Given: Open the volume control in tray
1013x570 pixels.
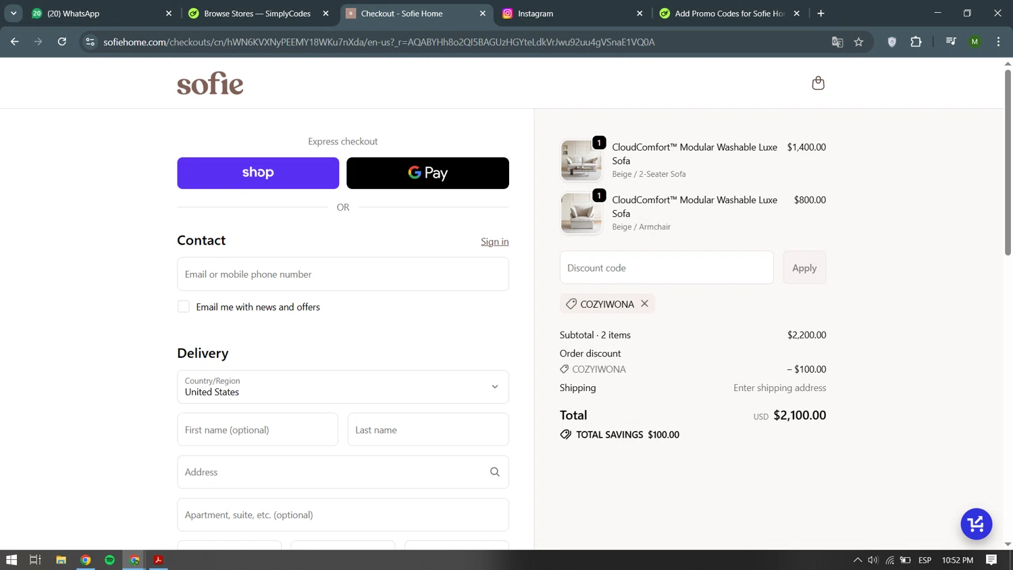Looking at the screenshot, I should click(x=873, y=560).
